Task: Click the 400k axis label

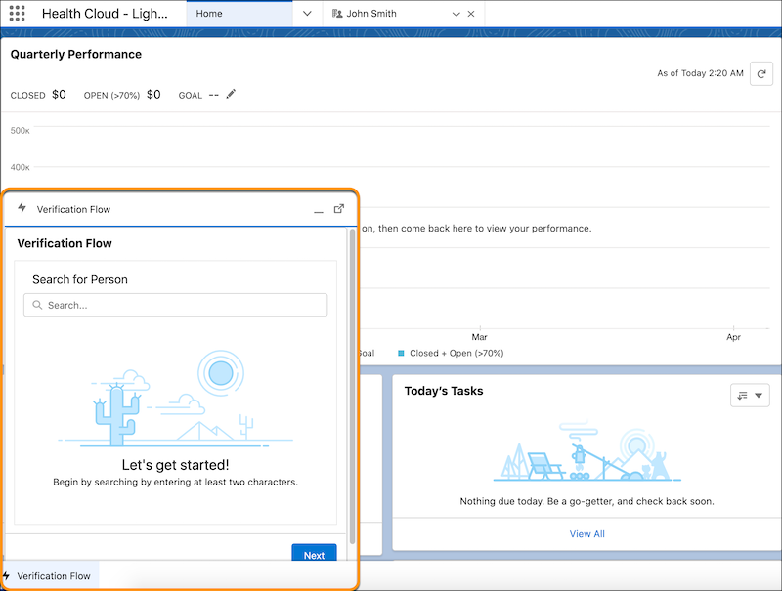Action: [x=20, y=167]
